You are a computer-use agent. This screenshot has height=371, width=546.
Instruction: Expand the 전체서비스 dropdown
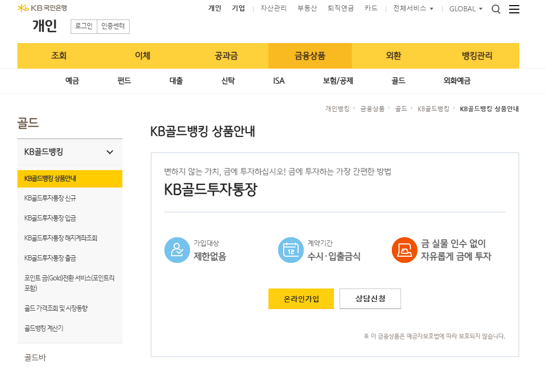pyautogui.click(x=413, y=8)
